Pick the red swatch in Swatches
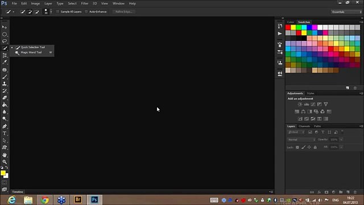Screen dimensions: 364x205 (288, 27)
